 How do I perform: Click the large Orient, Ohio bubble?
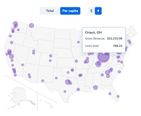pyautogui.click(x=103, y=56)
